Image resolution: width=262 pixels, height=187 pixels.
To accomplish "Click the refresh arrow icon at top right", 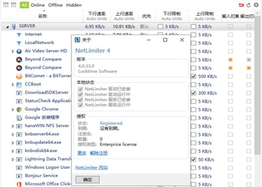I will (x=248, y=5).
